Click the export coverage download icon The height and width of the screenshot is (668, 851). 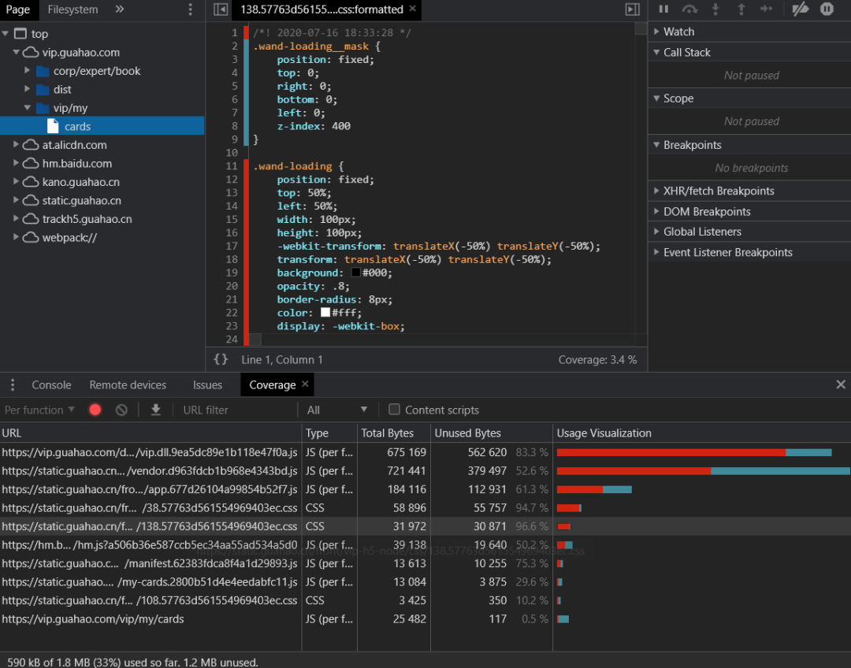[x=156, y=410]
